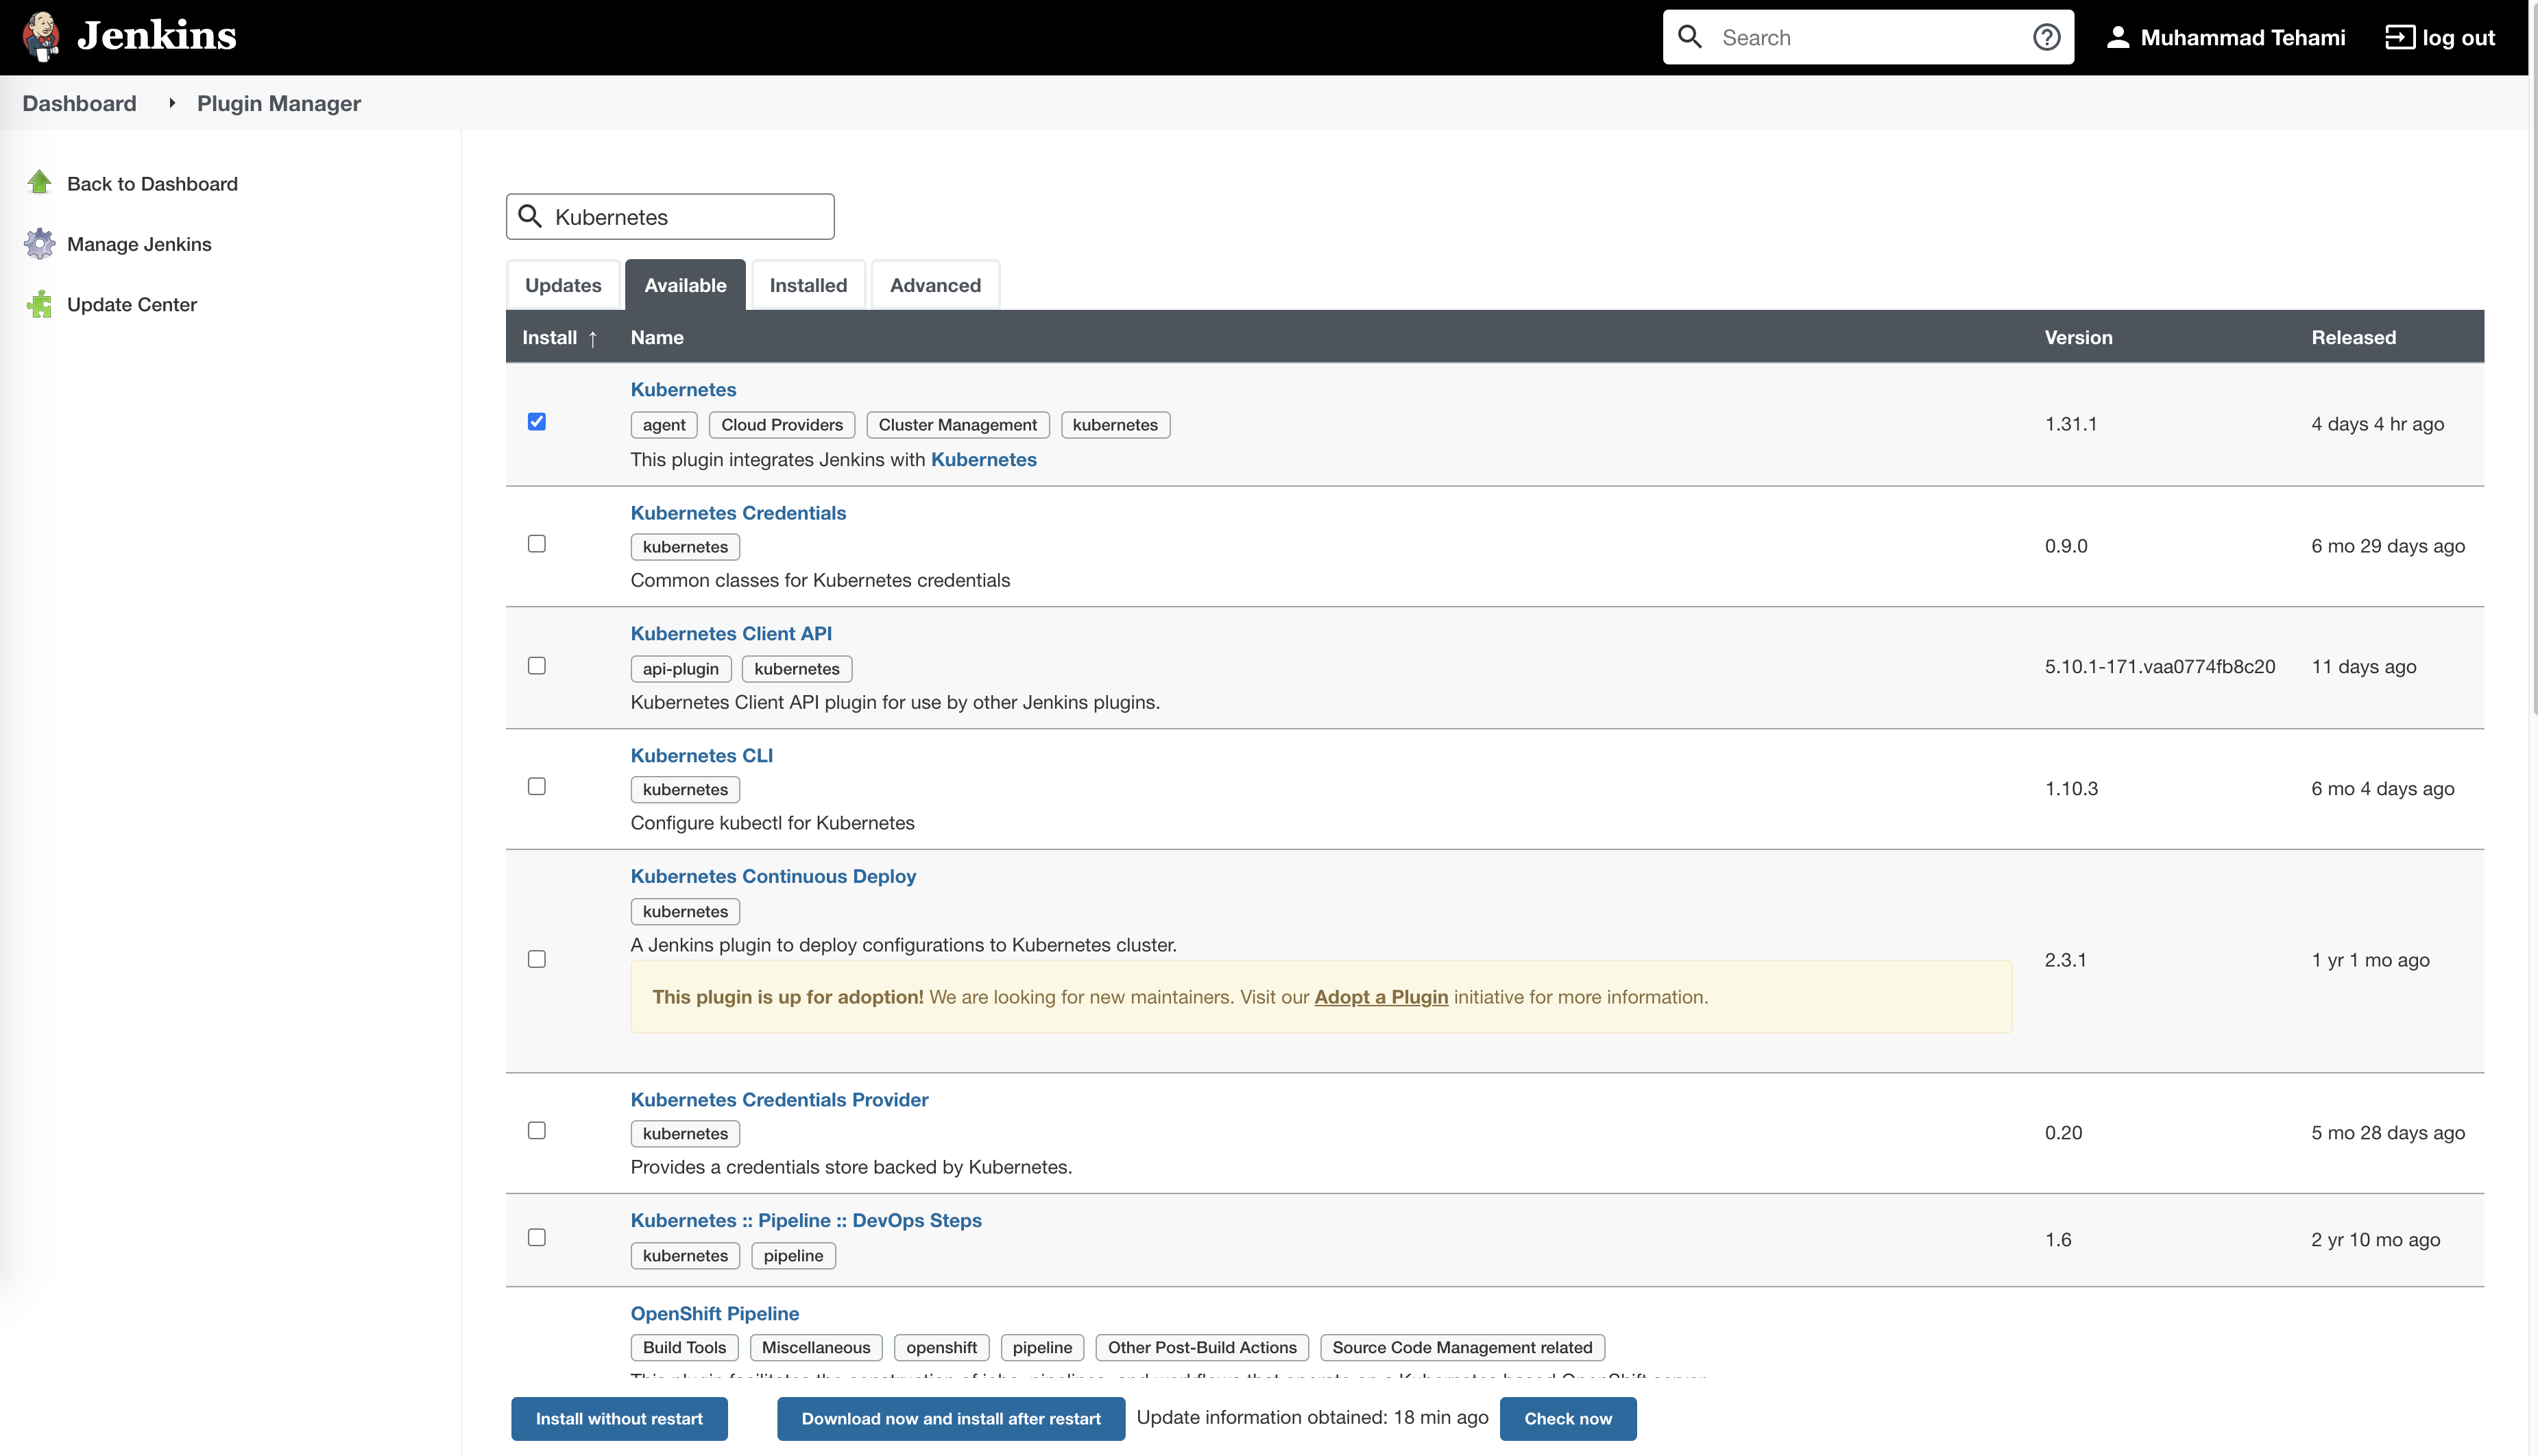
Task: Click the Manage Jenkins gear icon
Action: tap(40, 243)
